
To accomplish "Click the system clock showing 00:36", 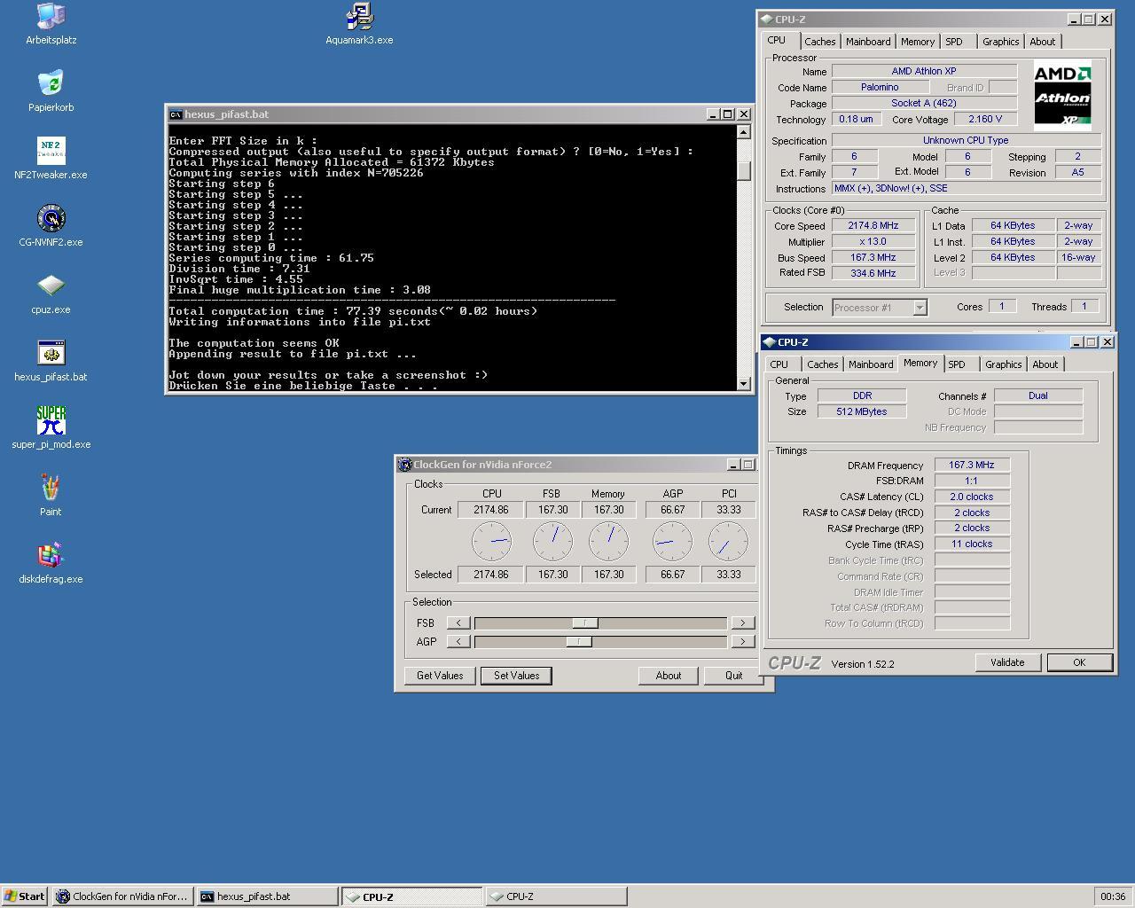I will pos(1113,896).
